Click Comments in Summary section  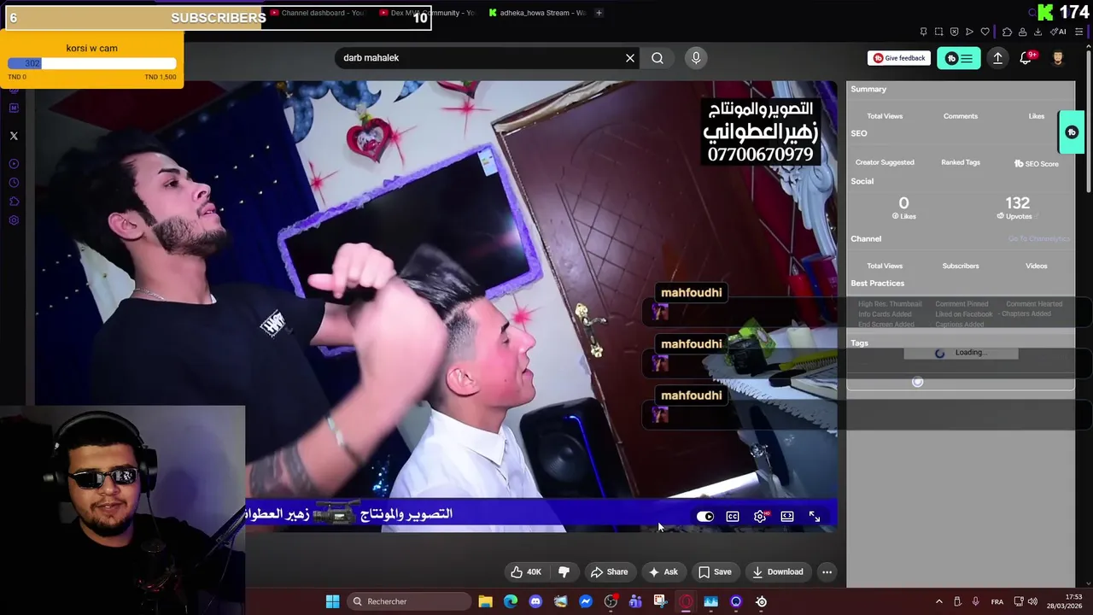[961, 116]
